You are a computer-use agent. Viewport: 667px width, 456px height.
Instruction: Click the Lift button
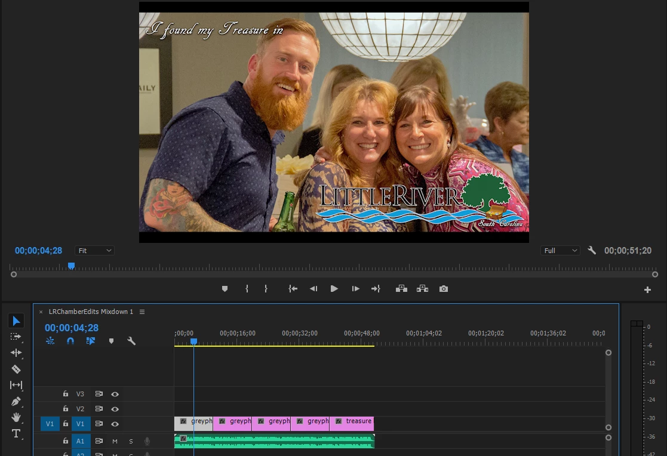coord(401,289)
